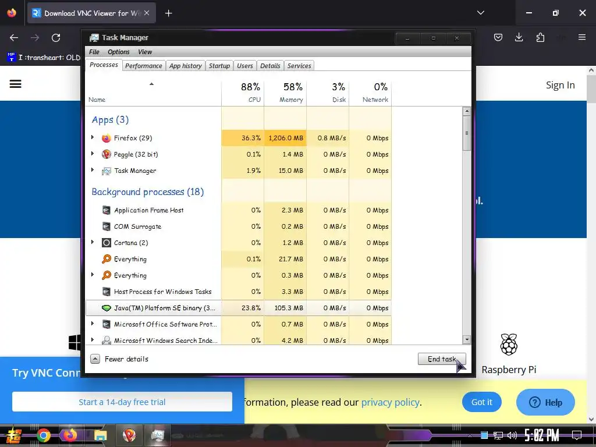Switch to the Users tab
The image size is (596, 447).
(245, 66)
